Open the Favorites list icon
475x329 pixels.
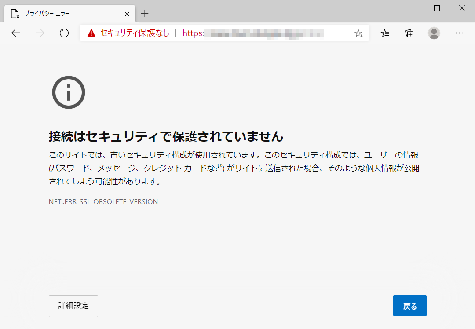(385, 33)
